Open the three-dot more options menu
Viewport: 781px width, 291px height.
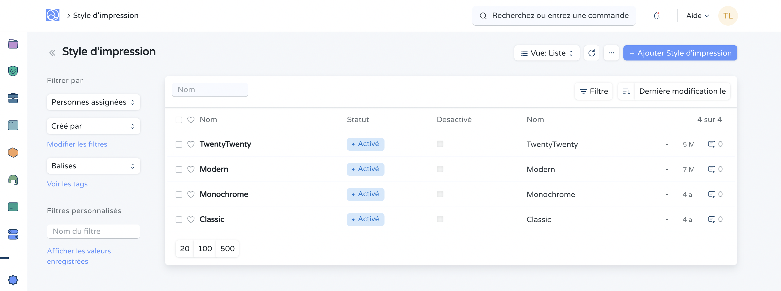pos(611,53)
